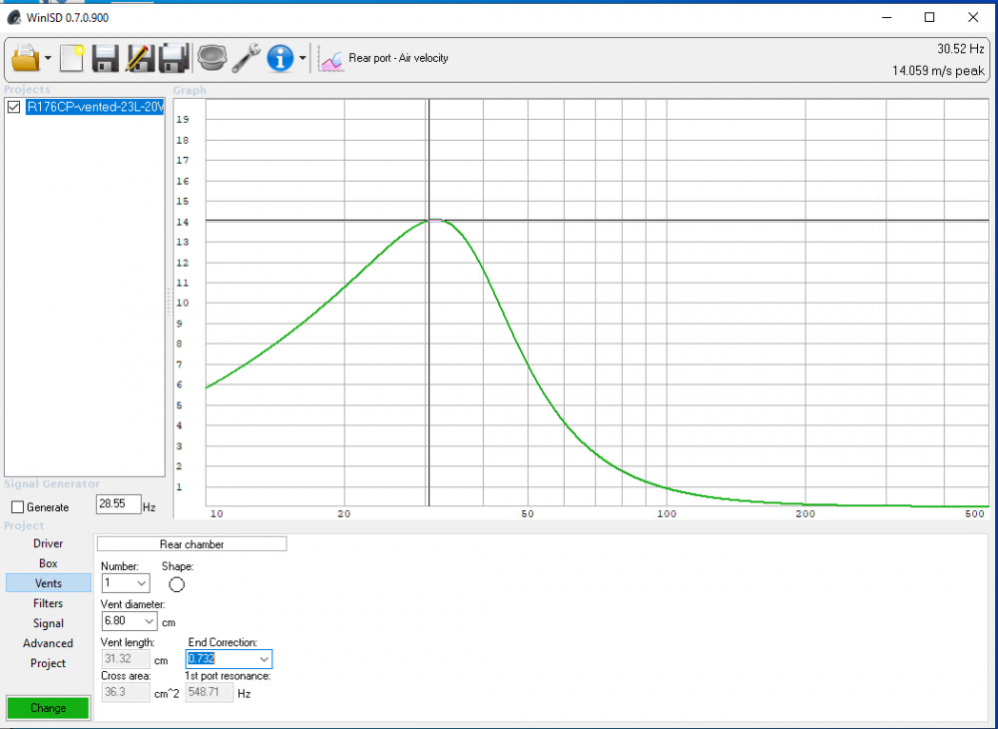Enable the signal generator Generate checkbox

[17, 507]
